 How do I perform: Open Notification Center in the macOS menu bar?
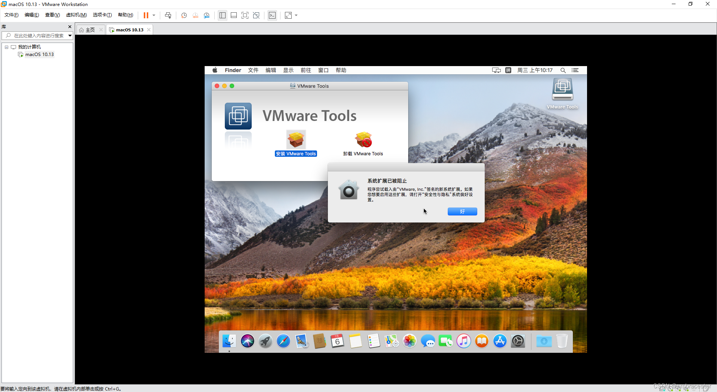click(575, 70)
